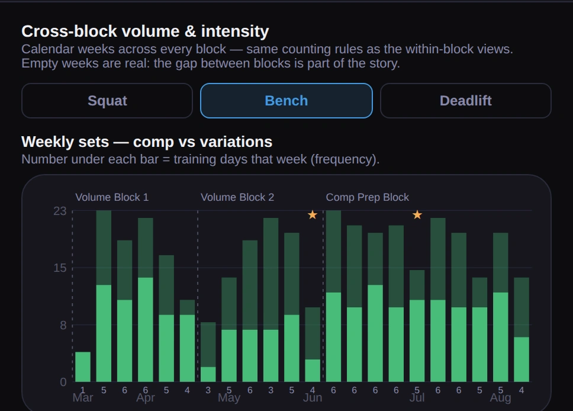Click the first bar of Volume Block 2

[208, 352]
